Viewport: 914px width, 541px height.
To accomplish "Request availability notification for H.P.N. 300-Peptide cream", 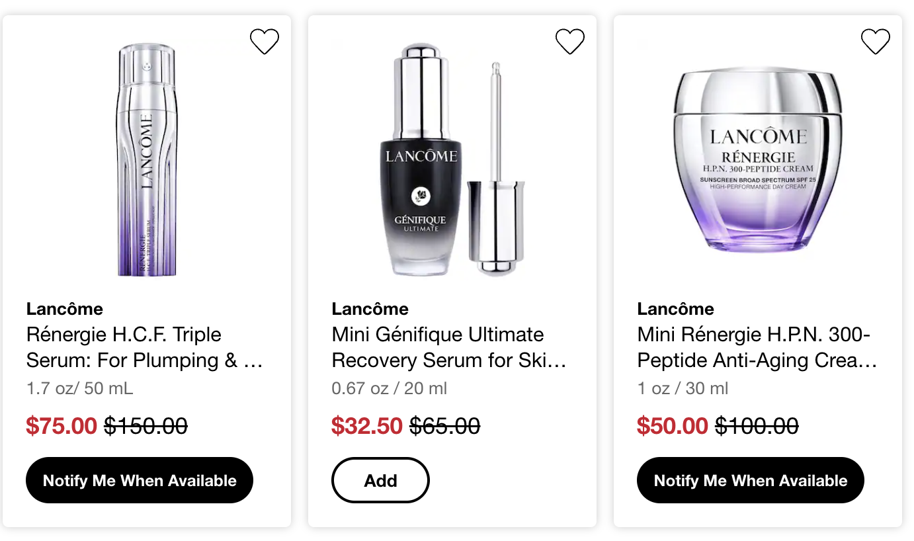I will click(x=750, y=480).
